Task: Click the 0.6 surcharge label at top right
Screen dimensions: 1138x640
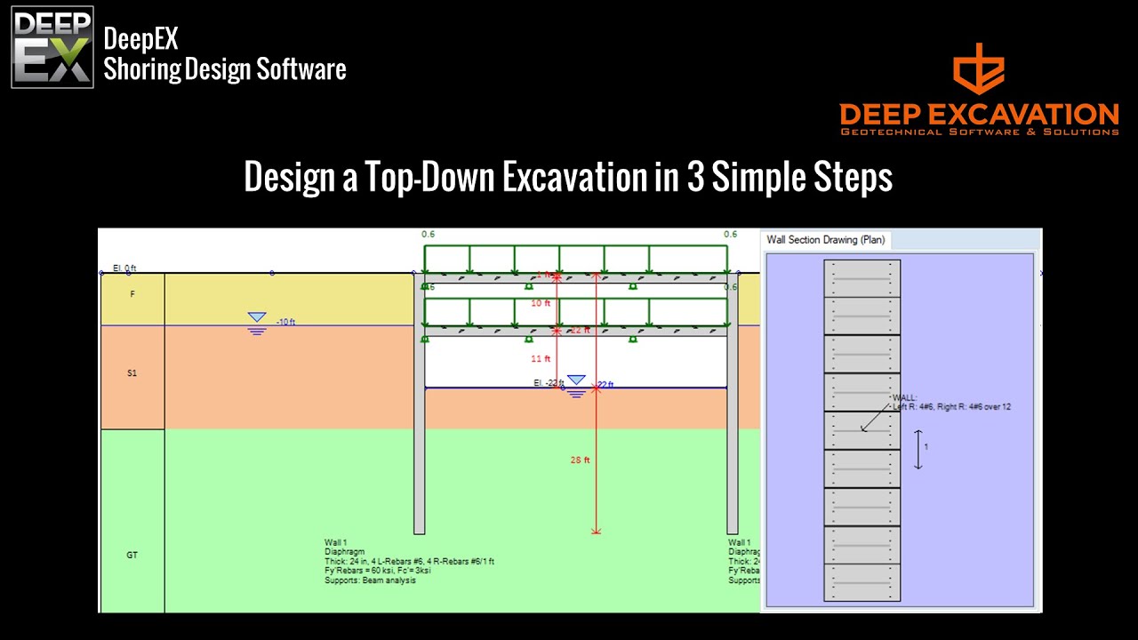Action: coord(730,235)
